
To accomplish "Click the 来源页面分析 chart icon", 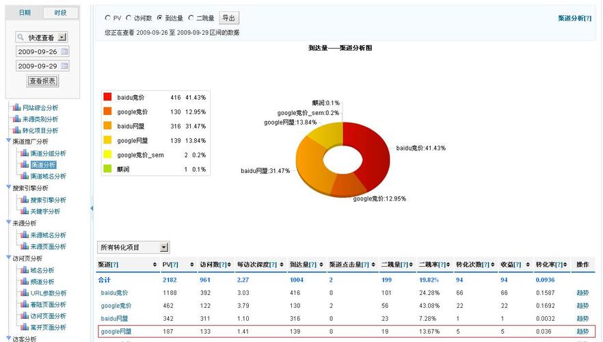I will click(x=25, y=246).
